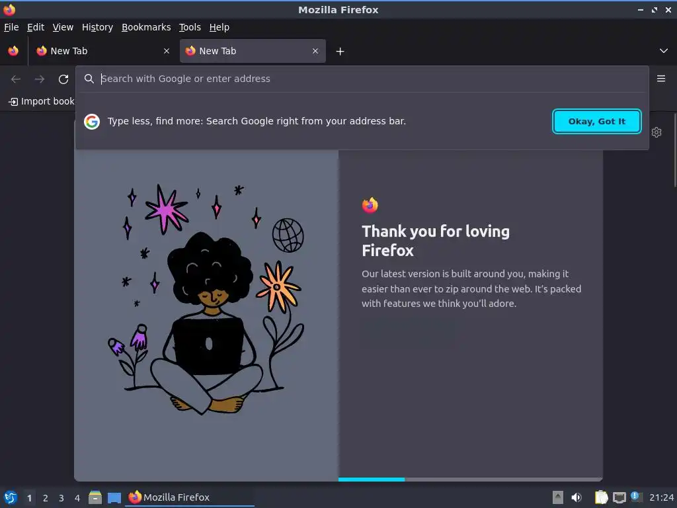Select Mozilla Firefox taskbar window button
The height and width of the screenshot is (508, 677).
tap(190, 497)
